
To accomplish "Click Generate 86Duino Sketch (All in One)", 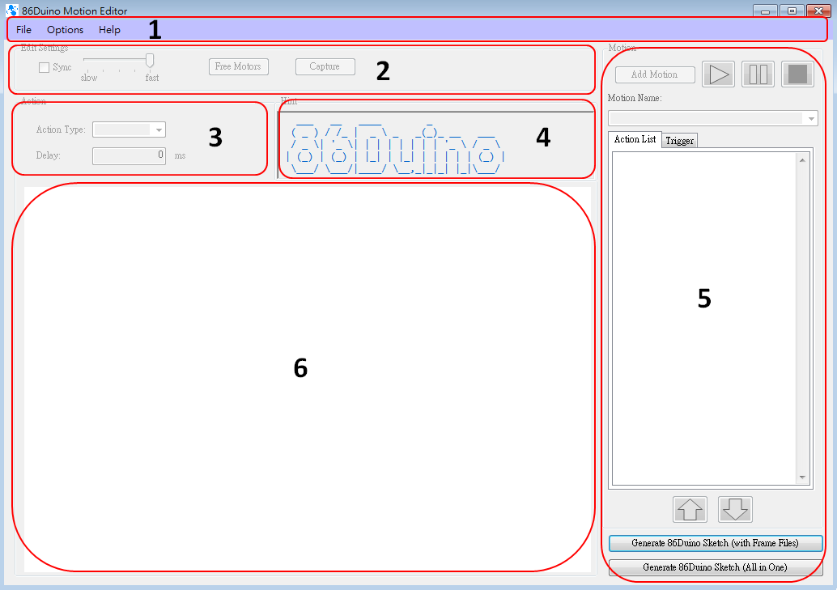I will point(716,567).
